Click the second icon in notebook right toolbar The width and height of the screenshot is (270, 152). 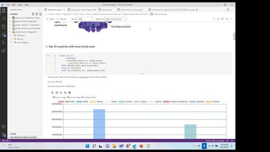(218, 19)
